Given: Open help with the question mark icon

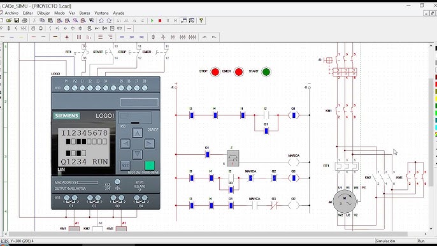Looking at the screenshot, I should (x=201, y=20).
